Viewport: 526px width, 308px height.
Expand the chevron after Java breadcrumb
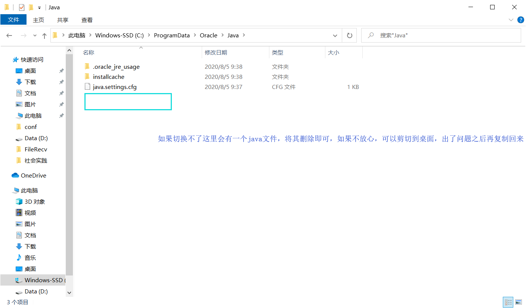tap(244, 35)
